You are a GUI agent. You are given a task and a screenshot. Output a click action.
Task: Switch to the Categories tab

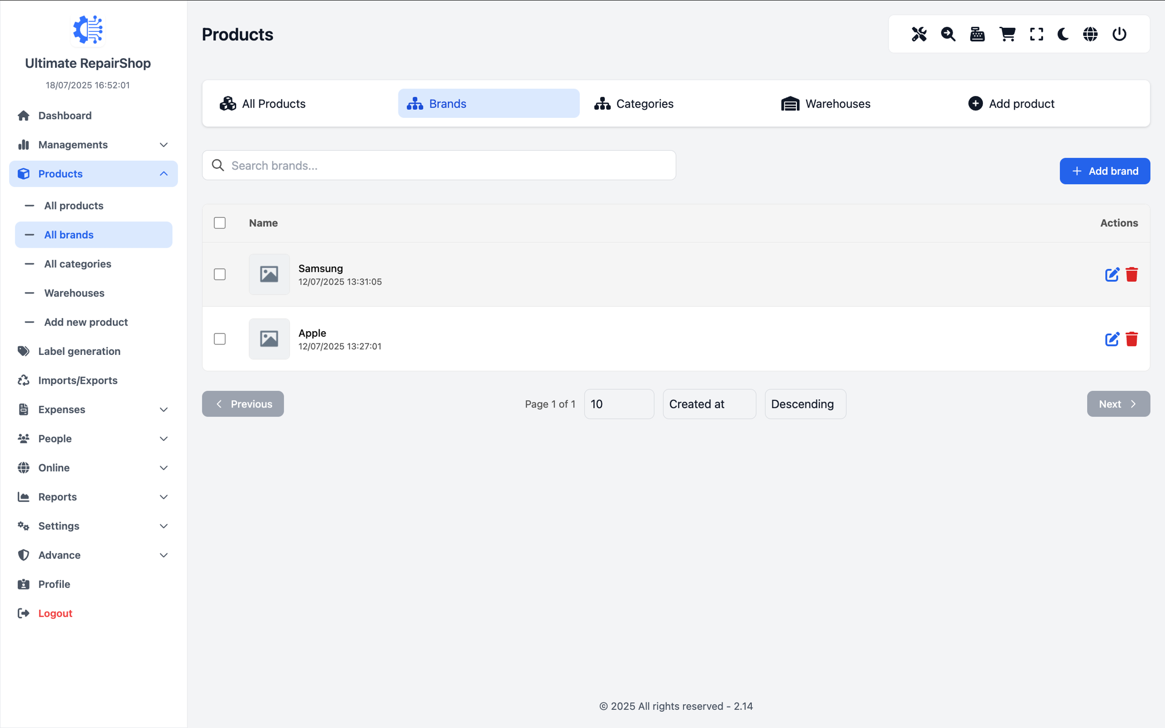pos(634,104)
